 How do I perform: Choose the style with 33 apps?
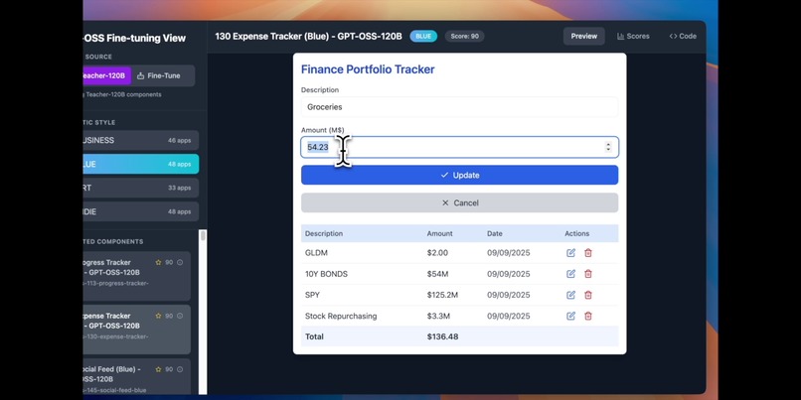(140, 188)
